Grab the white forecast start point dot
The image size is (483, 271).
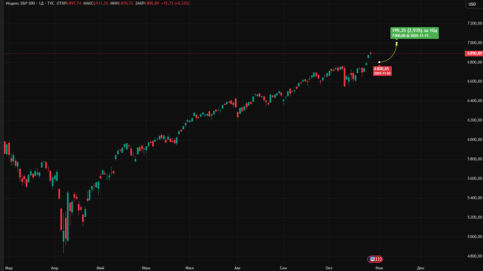(379, 62)
